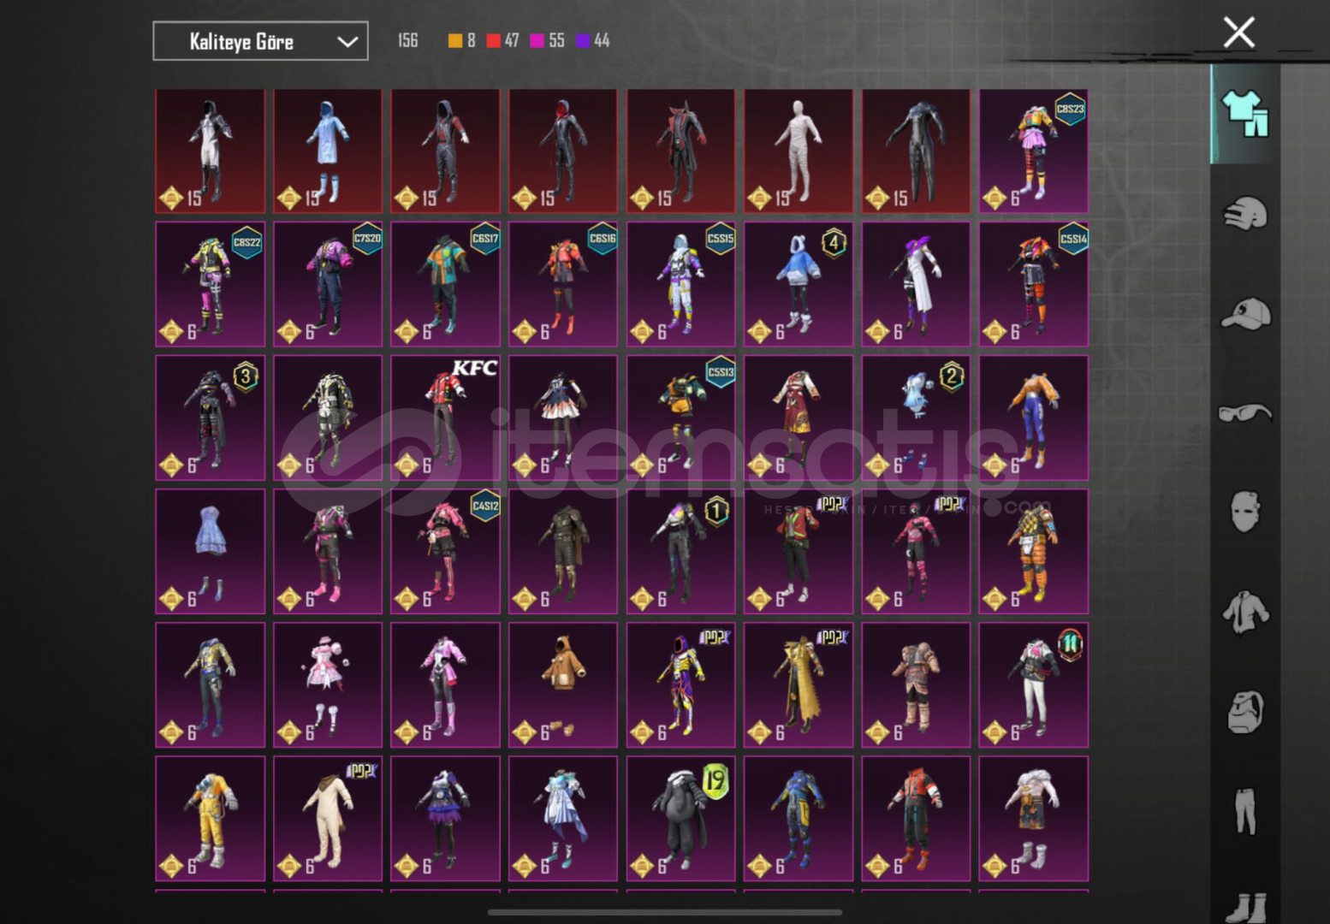Screen dimensions: 1330x924
Task: Click the orange quality swatch count 8
Action: [x=461, y=40]
